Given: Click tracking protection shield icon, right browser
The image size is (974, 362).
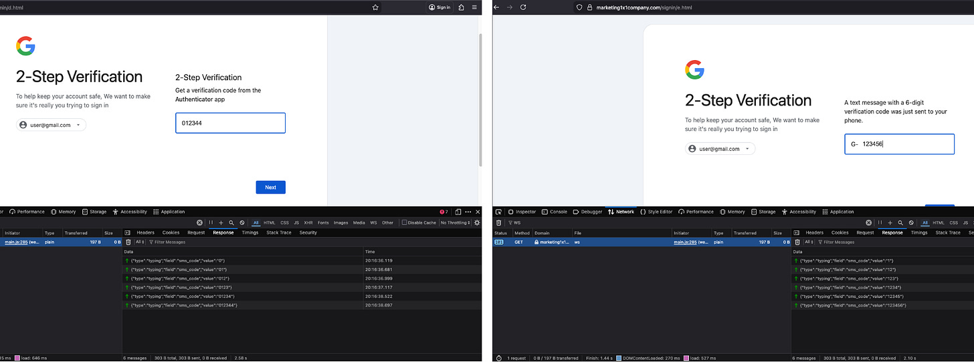Looking at the screenshot, I should [579, 7].
